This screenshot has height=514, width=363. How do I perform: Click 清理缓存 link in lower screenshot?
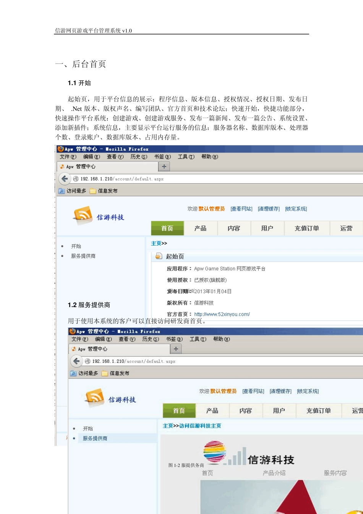280,391
